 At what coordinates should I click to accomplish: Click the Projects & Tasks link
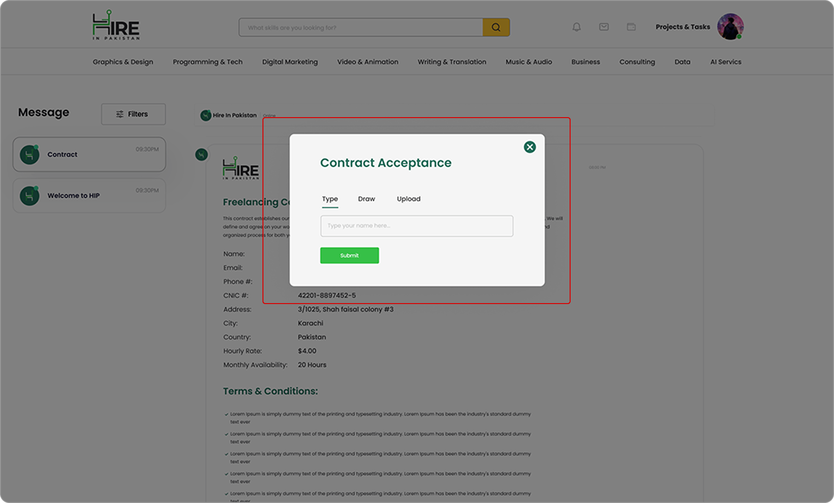tap(682, 27)
